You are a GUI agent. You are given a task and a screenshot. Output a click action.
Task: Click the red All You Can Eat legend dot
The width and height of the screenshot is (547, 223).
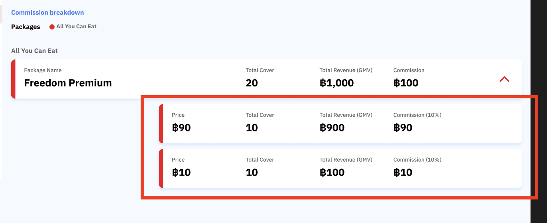[52, 27]
